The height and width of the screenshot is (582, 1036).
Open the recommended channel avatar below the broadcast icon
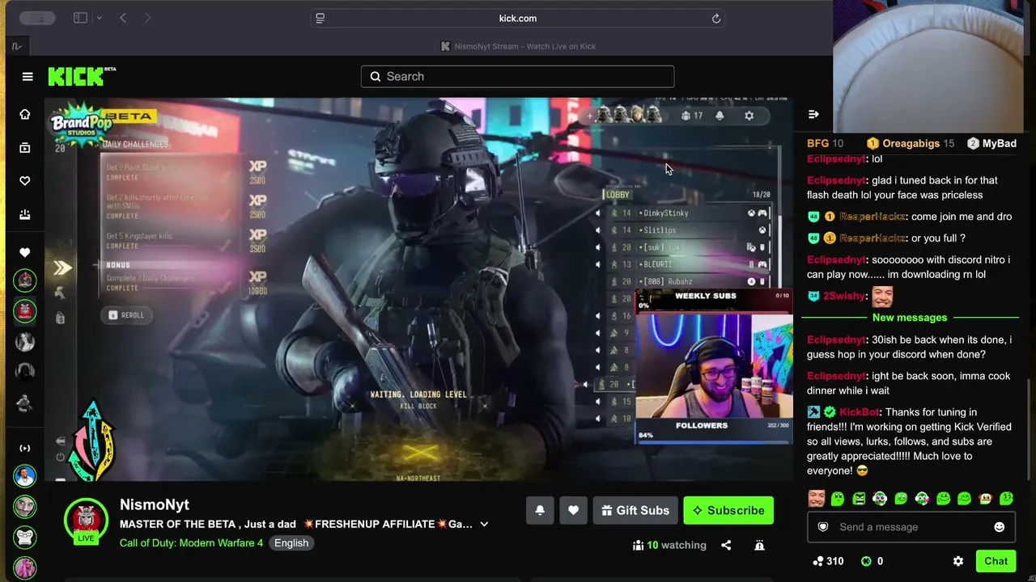[25, 476]
